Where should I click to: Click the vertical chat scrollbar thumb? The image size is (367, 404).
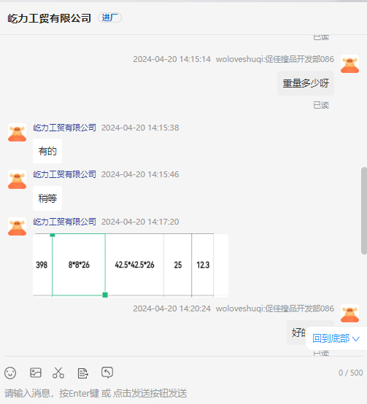364,211
